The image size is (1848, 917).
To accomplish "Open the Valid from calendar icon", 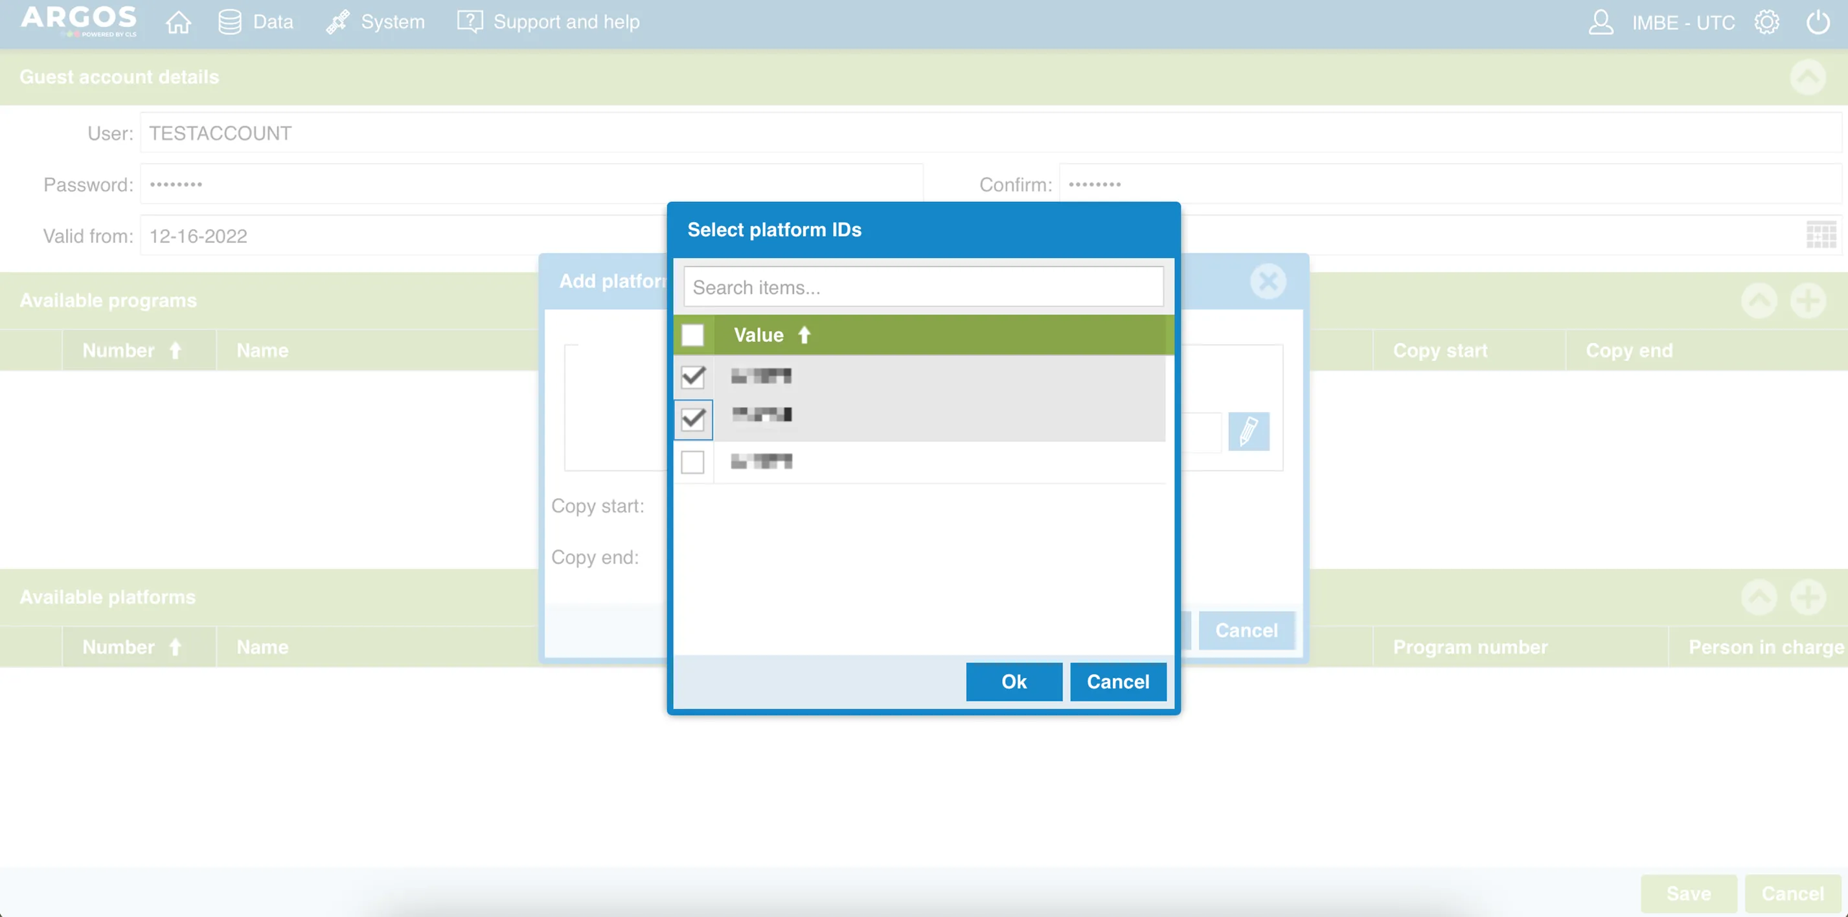I will point(1820,235).
